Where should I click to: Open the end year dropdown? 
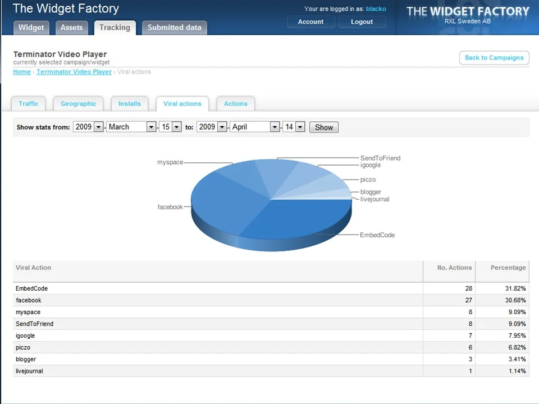[x=212, y=127]
